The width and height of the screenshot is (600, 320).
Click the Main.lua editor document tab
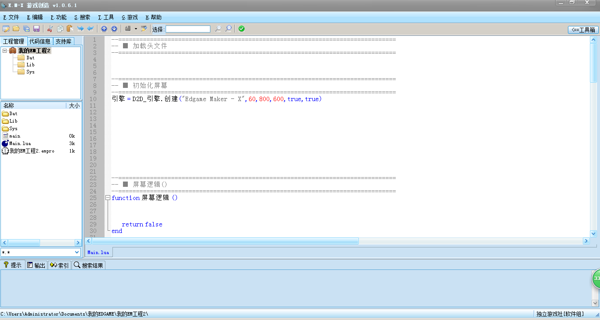[x=98, y=252]
